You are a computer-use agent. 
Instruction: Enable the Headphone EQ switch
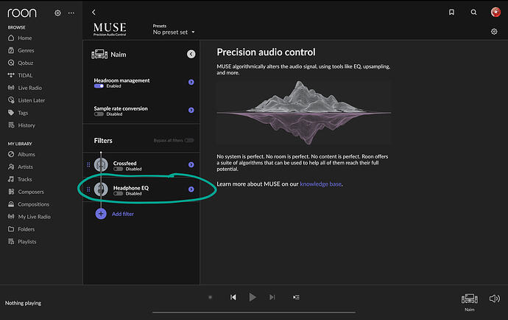click(x=119, y=193)
